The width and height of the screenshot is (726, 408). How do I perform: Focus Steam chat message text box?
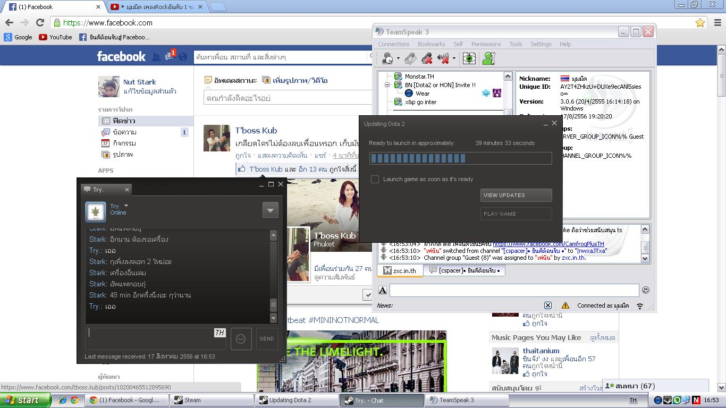click(155, 339)
